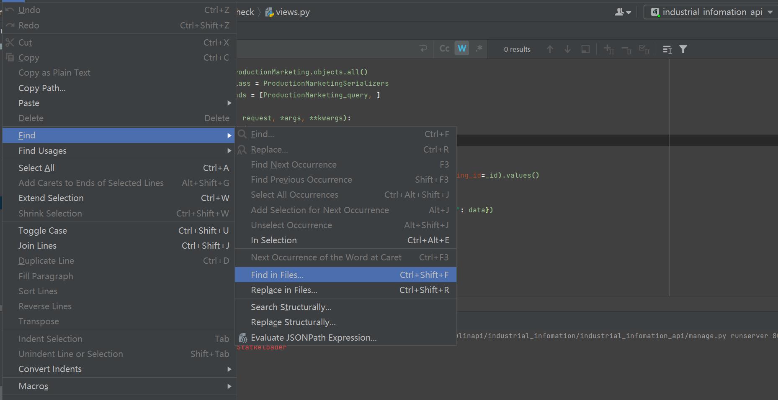The image size is (778, 400).
Task: Select Add Selection for Next Occurrence
Action: 345,210
